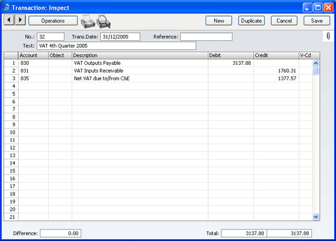336x241 pixels.
Task: Click 'VAT Inputs Receivable' description
Action: 99,71
